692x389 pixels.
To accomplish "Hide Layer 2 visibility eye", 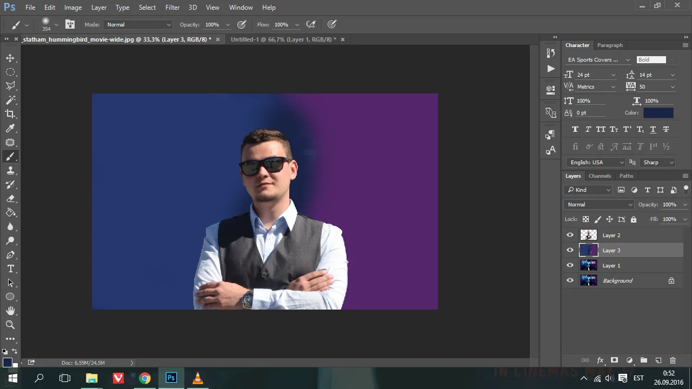I will (570, 235).
